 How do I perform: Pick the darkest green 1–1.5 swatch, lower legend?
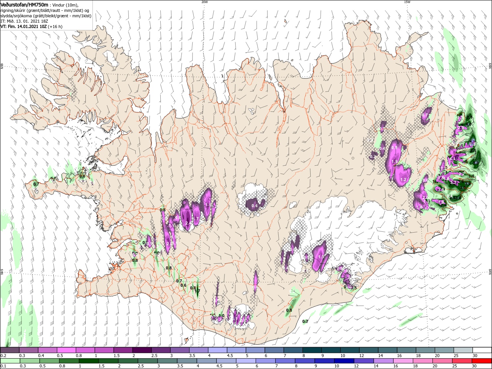(88, 361)
